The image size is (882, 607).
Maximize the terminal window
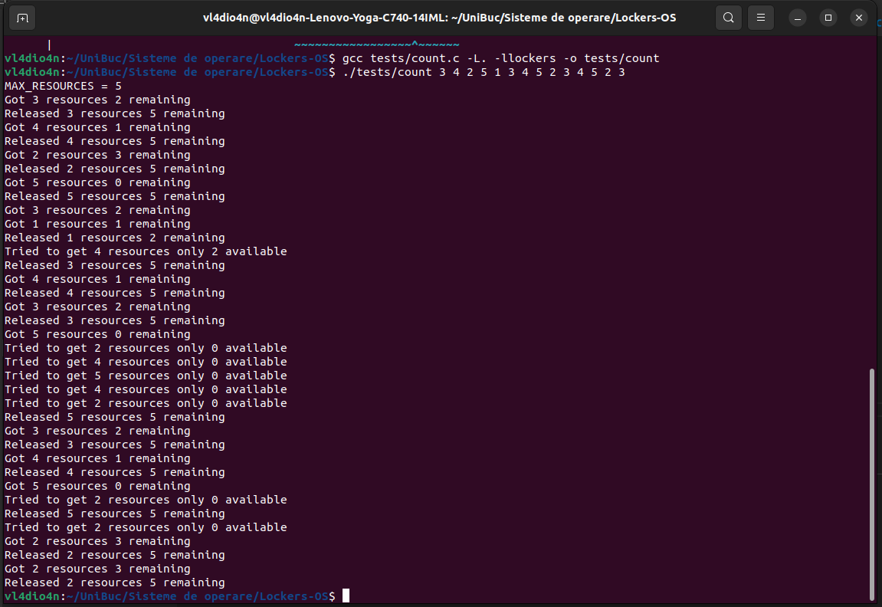(x=828, y=18)
